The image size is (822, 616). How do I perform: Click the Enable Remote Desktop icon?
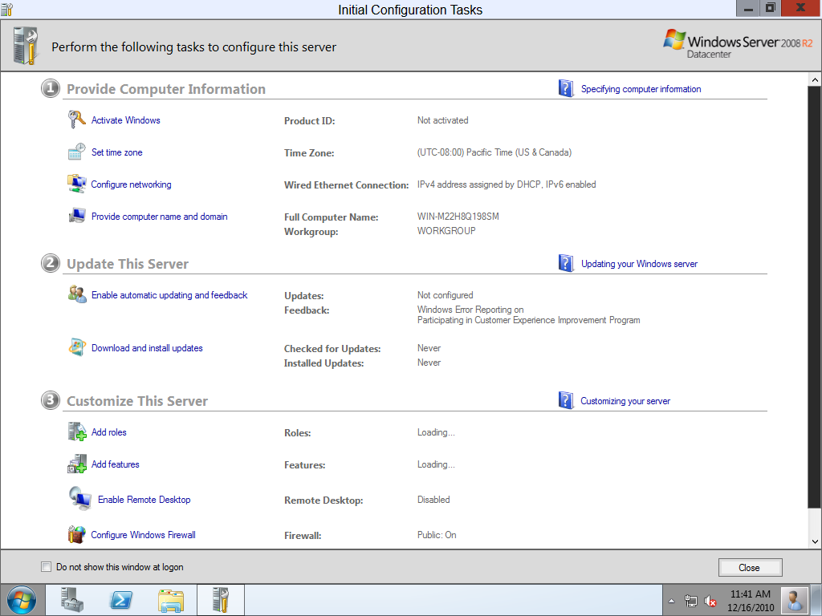79,499
